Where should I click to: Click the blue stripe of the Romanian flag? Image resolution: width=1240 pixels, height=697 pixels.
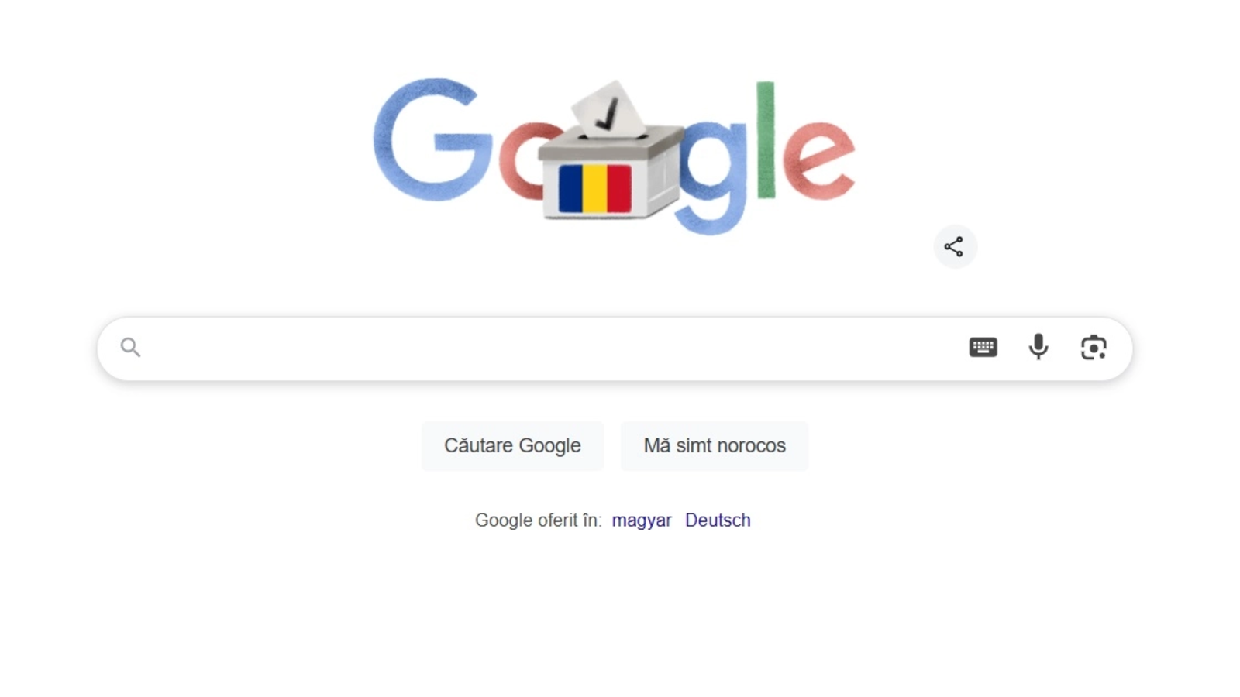[570, 188]
